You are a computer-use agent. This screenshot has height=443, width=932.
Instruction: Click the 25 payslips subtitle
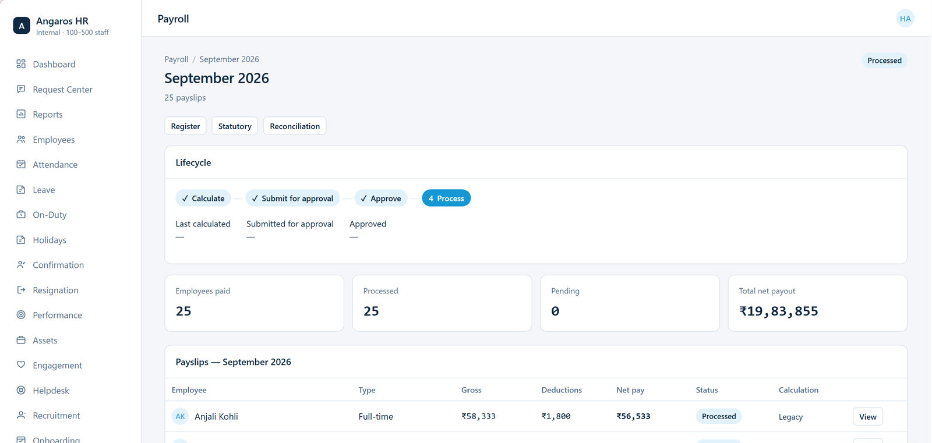185,98
